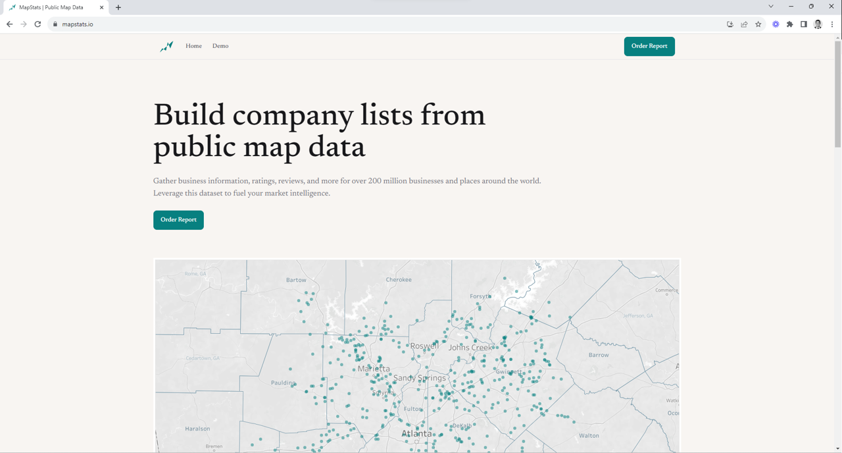The image size is (842, 453).
Task: Close the MapStats tab
Action: tap(101, 7)
